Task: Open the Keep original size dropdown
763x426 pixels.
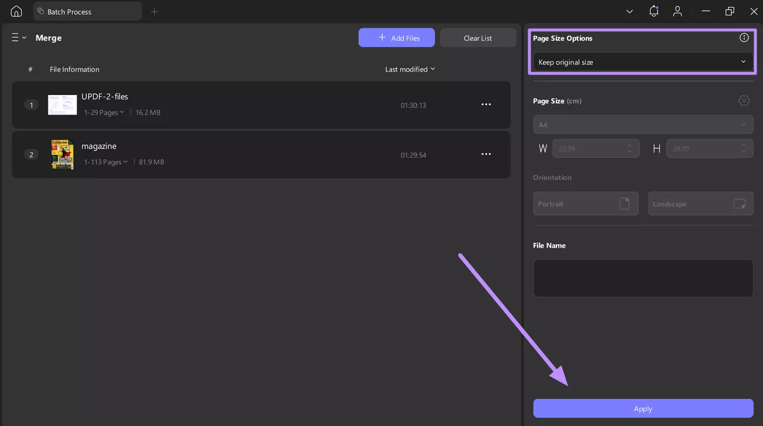Action: tap(643, 62)
